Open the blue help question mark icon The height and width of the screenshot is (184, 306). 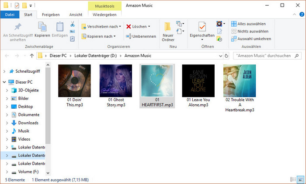click(302, 14)
